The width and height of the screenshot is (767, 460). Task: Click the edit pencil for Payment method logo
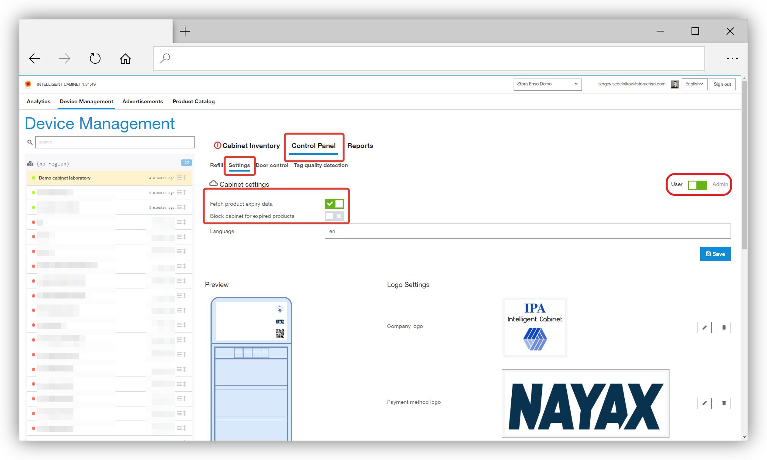[x=704, y=403]
